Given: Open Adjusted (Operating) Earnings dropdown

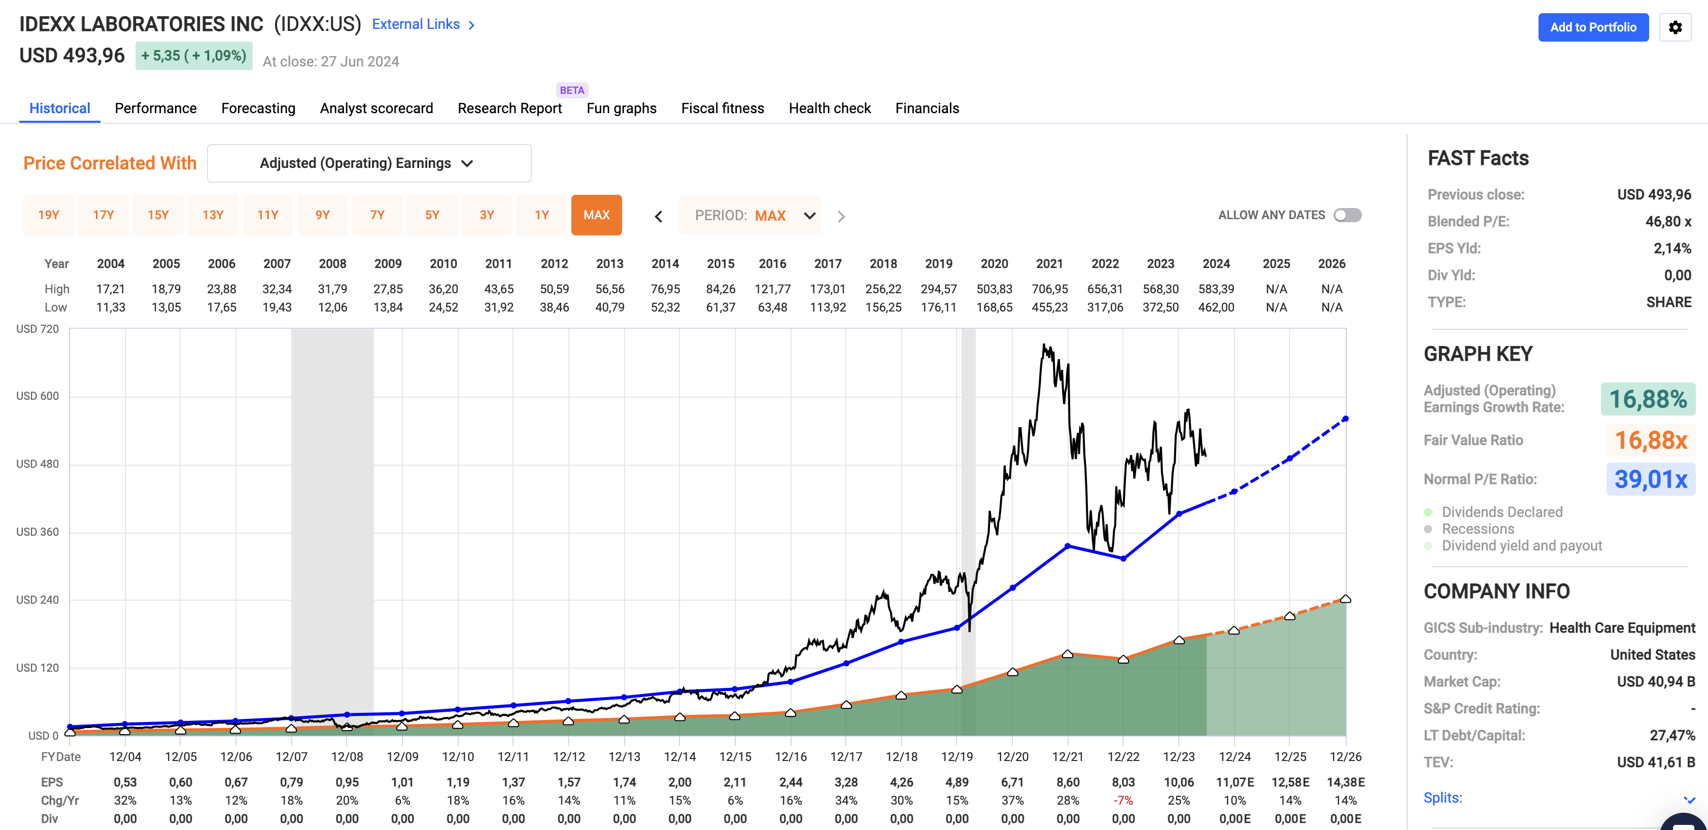Looking at the screenshot, I should pos(369,163).
